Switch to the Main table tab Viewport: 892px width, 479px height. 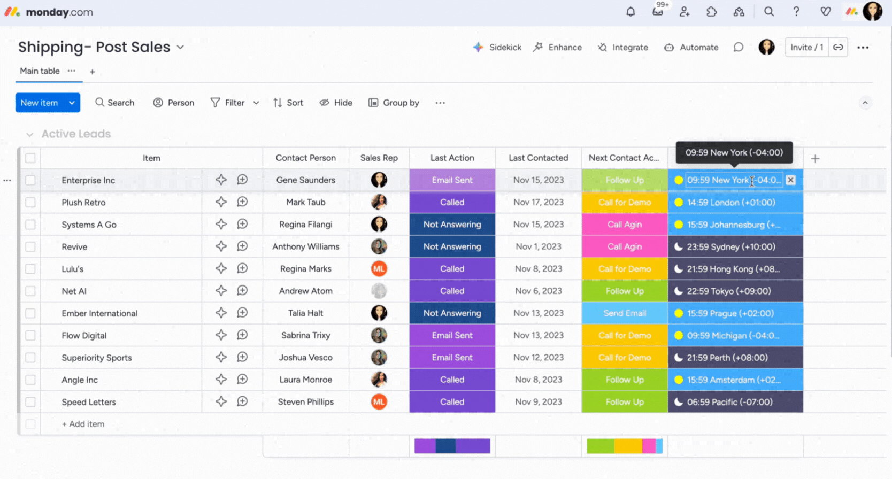[40, 71]
